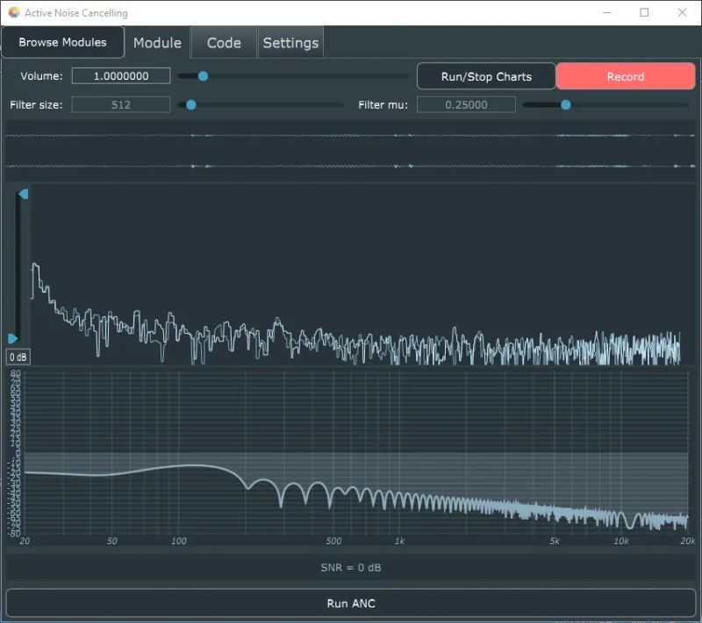The image size is (702, 623).
Task: Click the Volume slider handle
Action: tap(203, 76)
